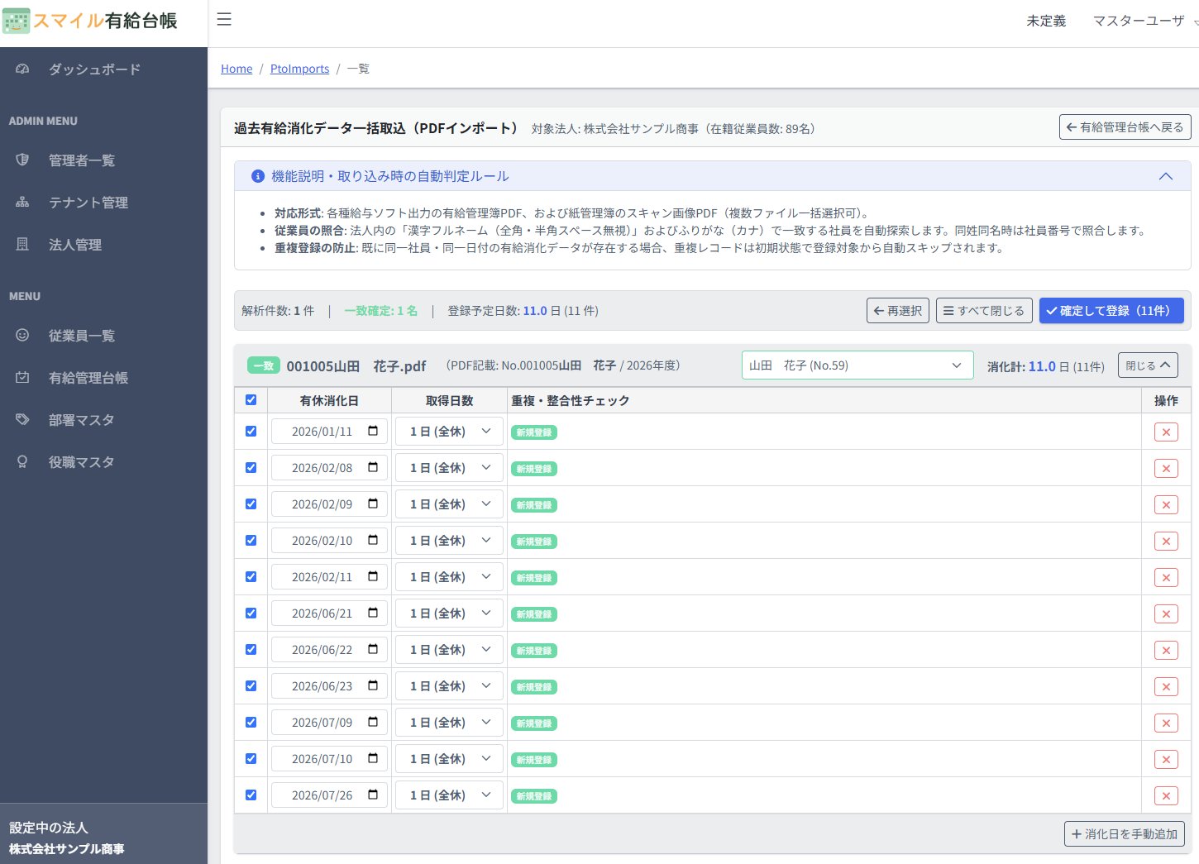Screen dimensions: 1199x864
Task: Click the 2026/02/09 date input field
Action: click(329, 504)
